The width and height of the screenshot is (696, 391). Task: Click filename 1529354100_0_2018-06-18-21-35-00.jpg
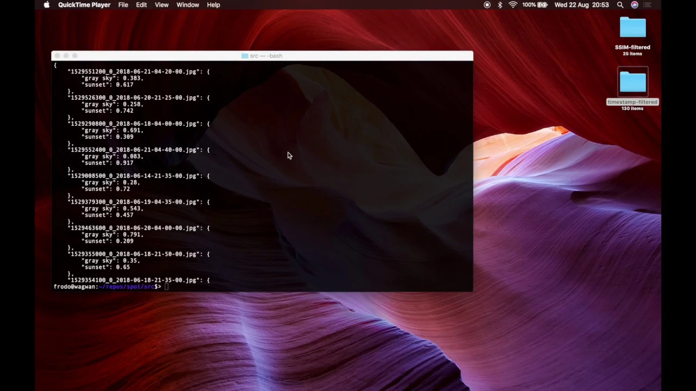coord(133,280)
